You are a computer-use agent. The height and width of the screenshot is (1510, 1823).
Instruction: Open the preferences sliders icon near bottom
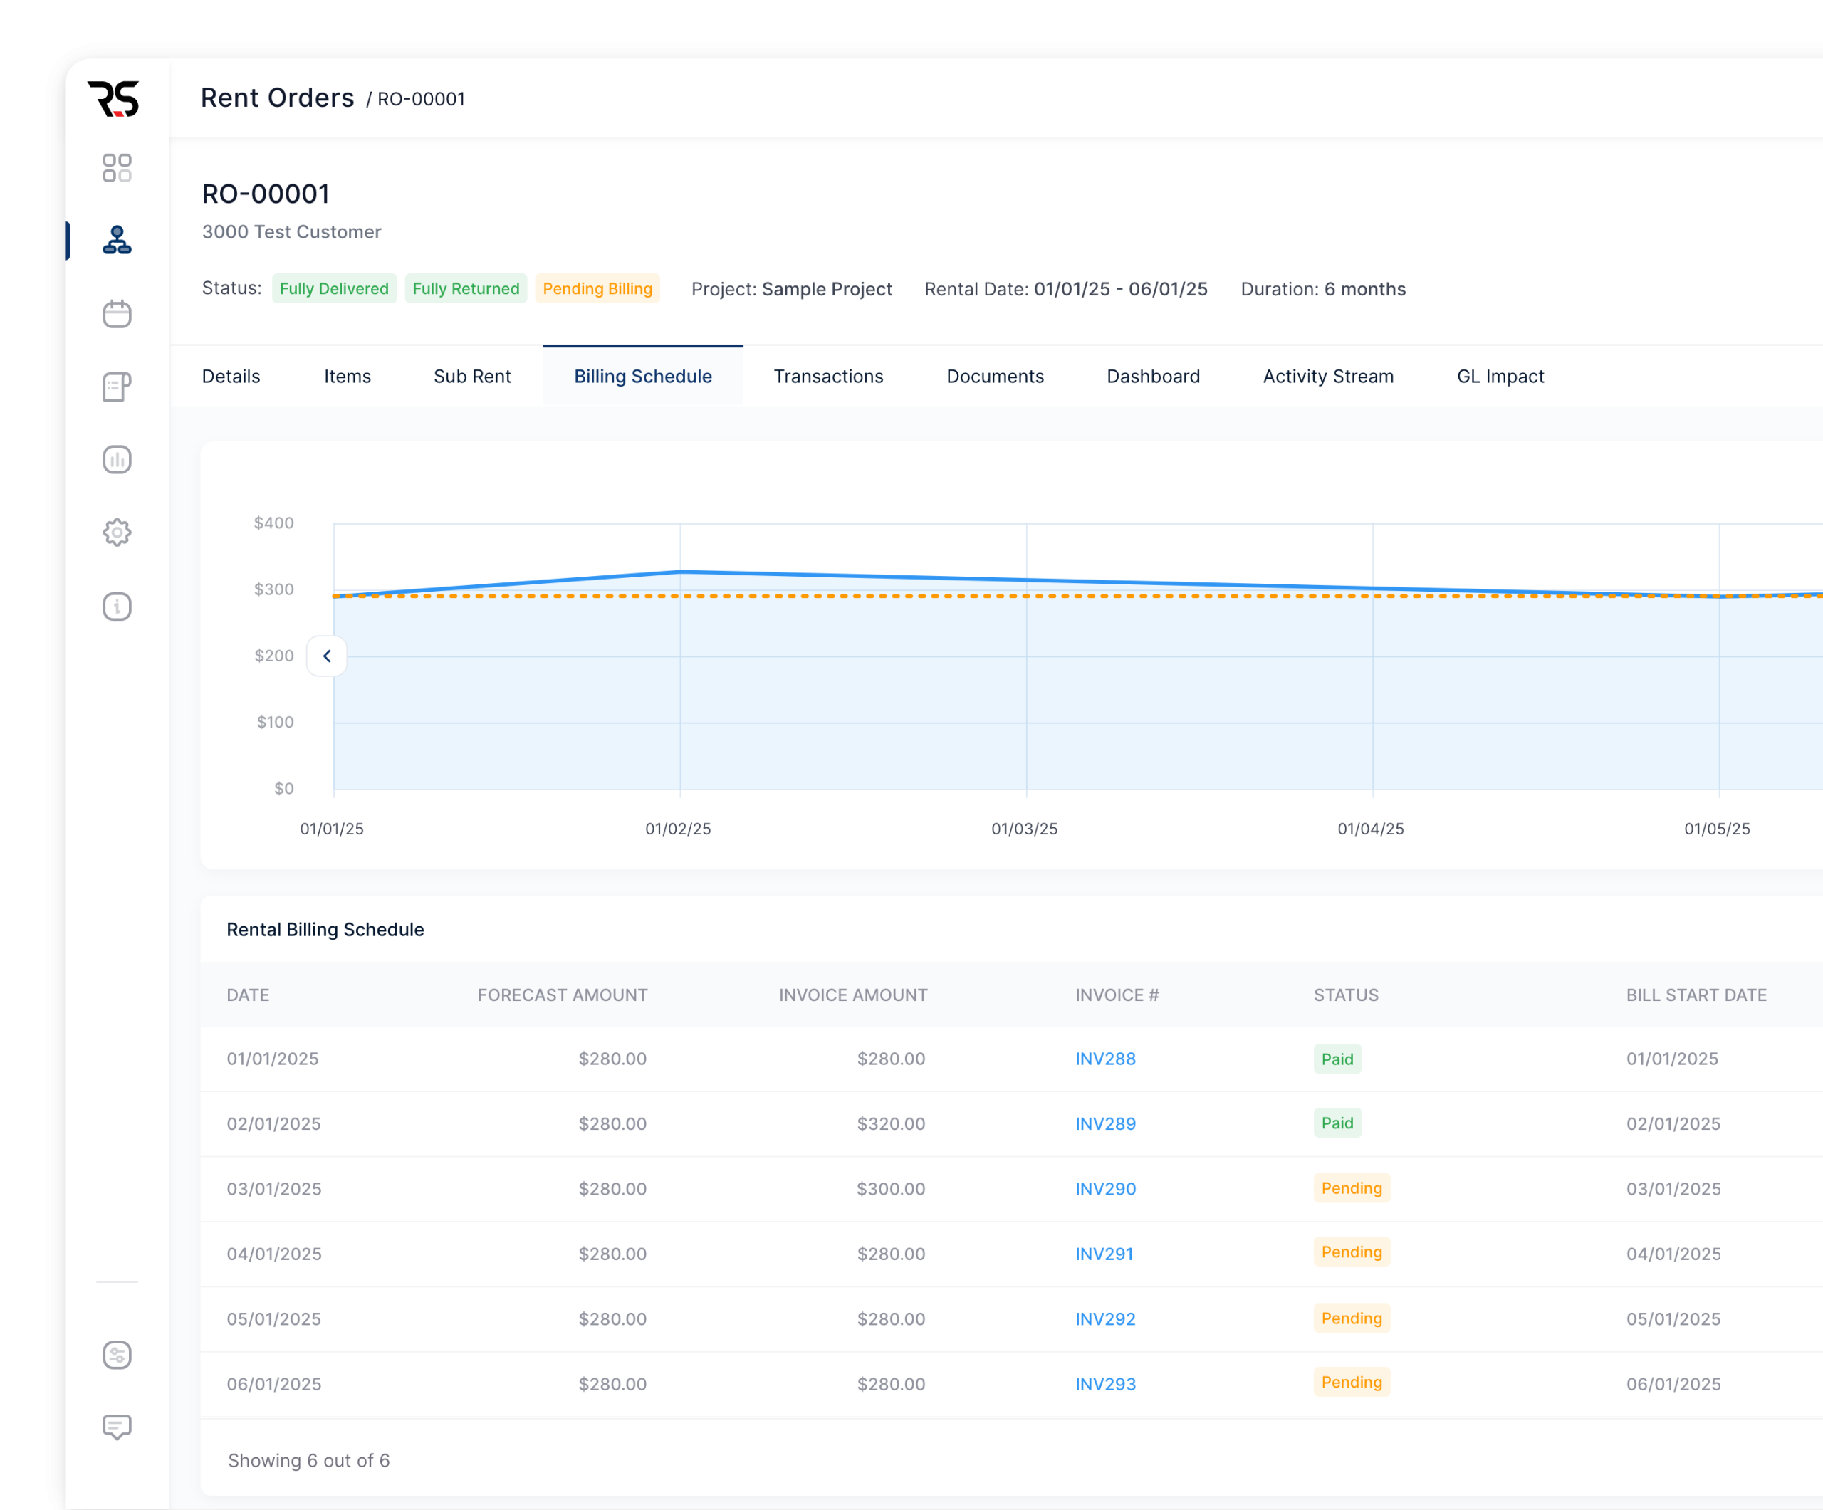[117, 1356]
